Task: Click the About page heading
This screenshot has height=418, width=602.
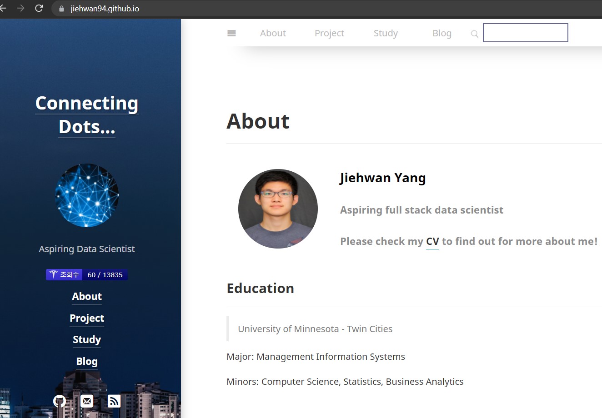Action: point(258,121)
